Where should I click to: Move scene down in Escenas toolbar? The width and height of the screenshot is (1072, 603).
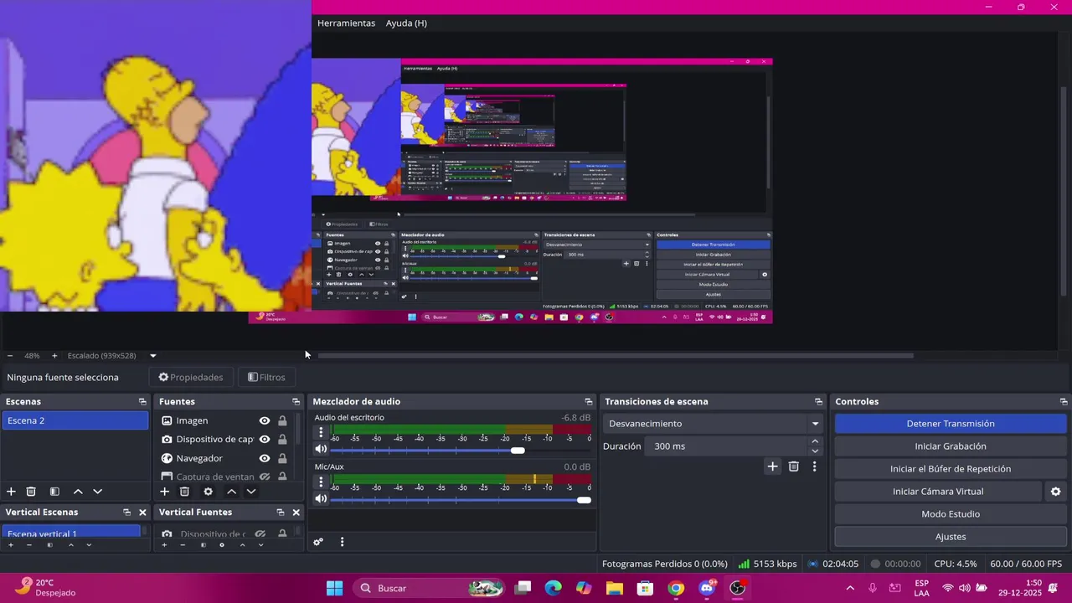click(x=97, y=492)
